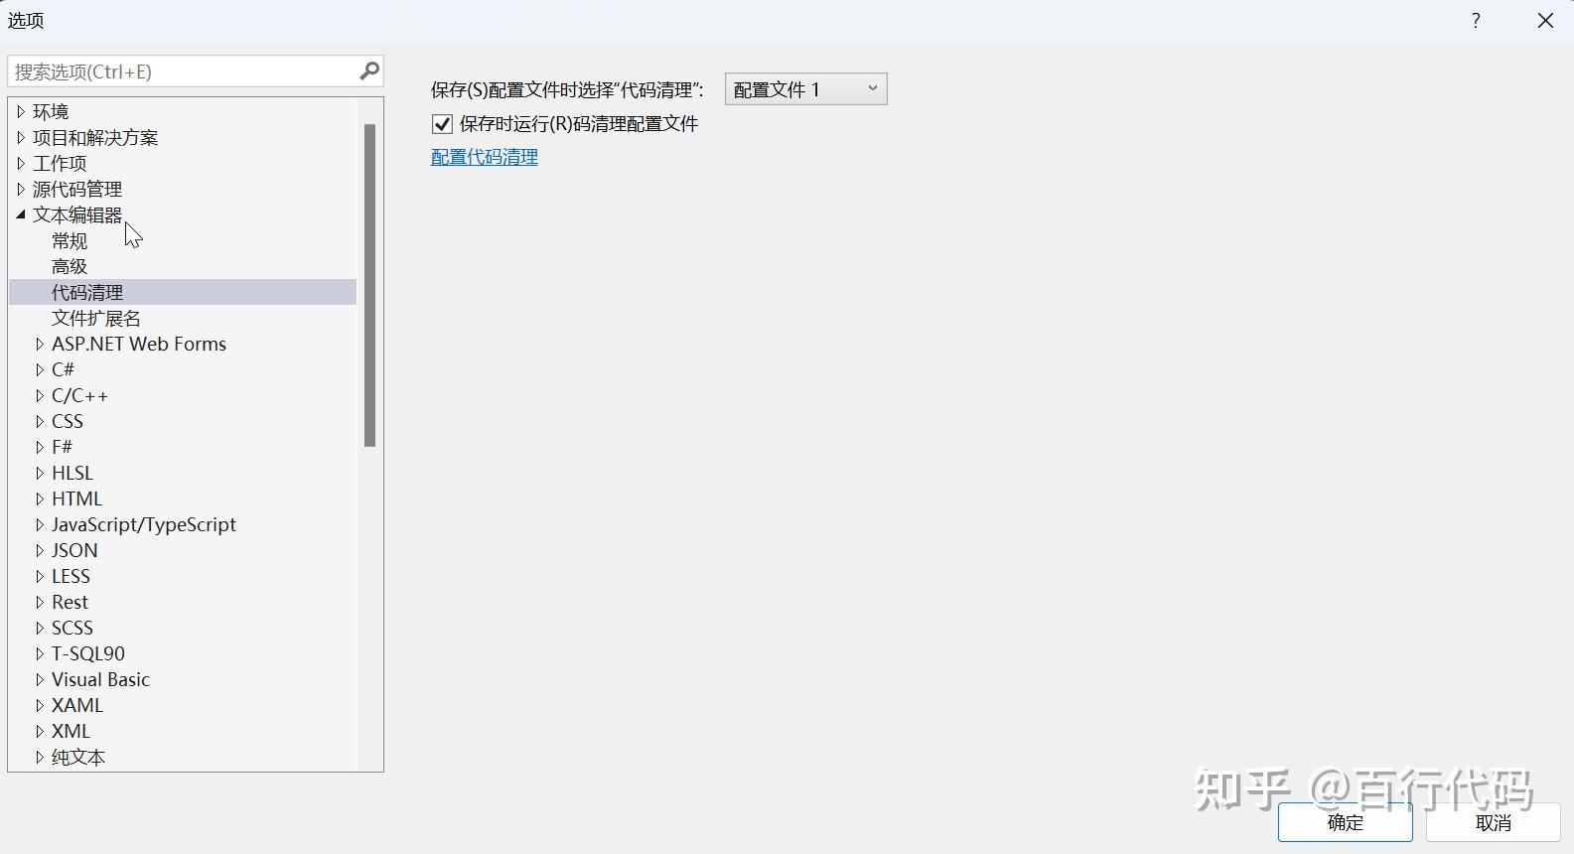This screenshot has width=1574, height=854.
Task: Select 高级 under 文本编辑器
Action: click(x=70, y=266)
